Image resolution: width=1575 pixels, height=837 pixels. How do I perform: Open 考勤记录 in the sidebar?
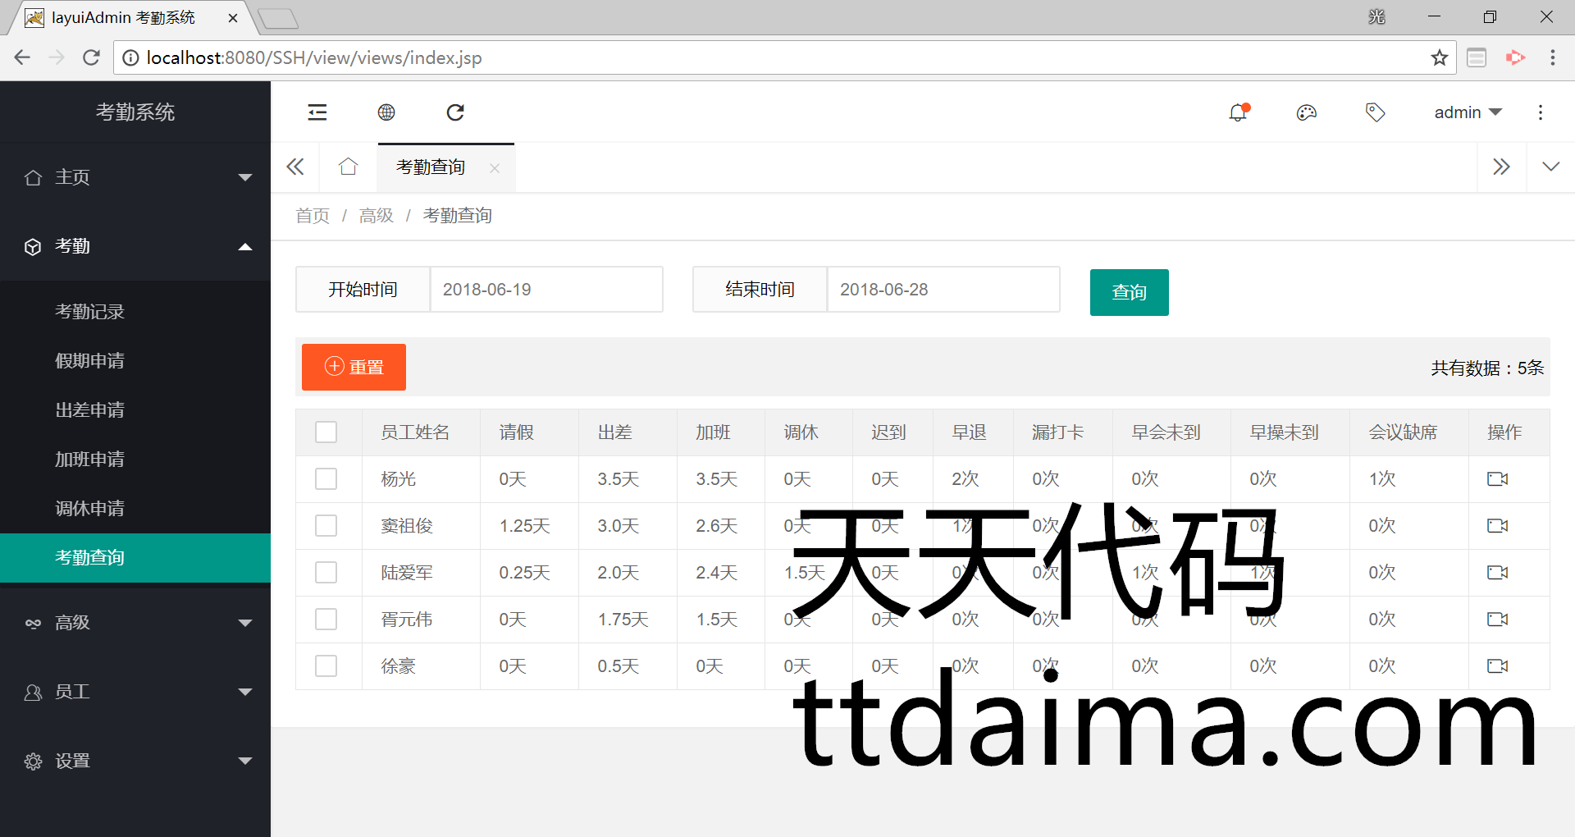[90, 312]
